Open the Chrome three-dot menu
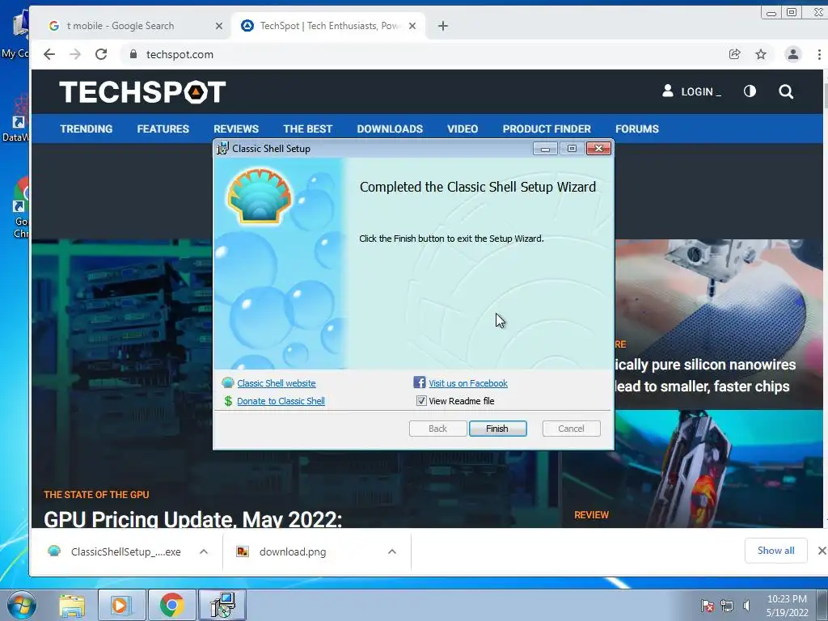828x621 pixels. (818, 54)
